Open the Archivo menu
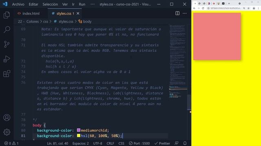 click(18, 4)
